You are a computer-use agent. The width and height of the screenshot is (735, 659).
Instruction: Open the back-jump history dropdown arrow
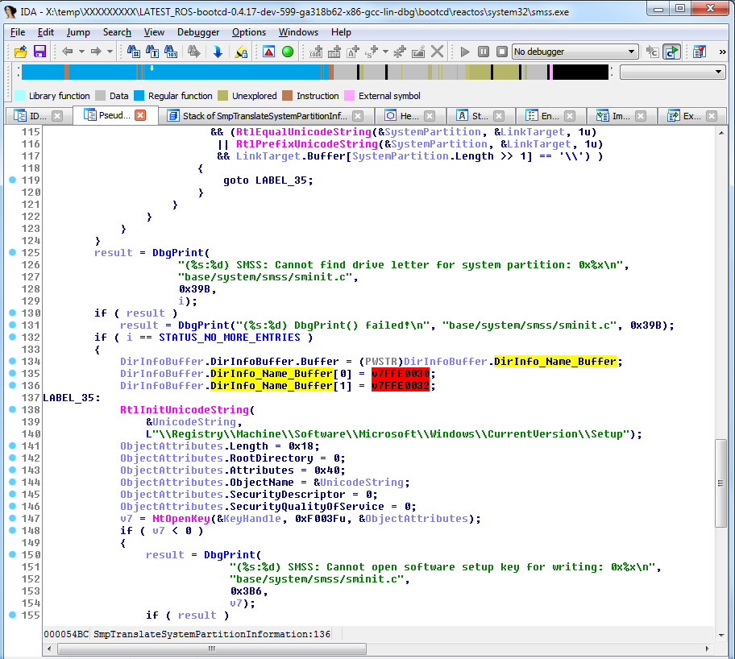click(81, 52)
